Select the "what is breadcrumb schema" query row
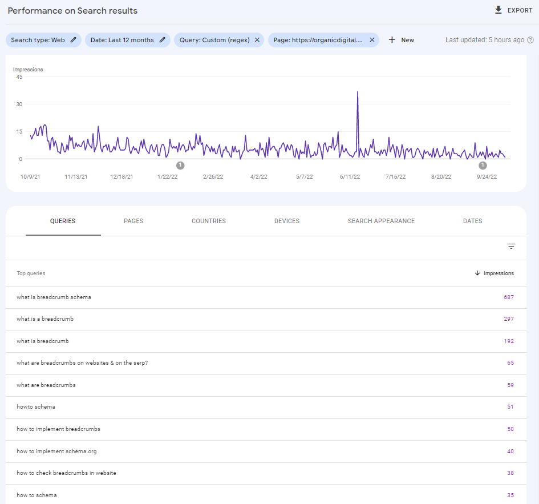This screenshot has width=539, height=504. (x=54, y=297)
